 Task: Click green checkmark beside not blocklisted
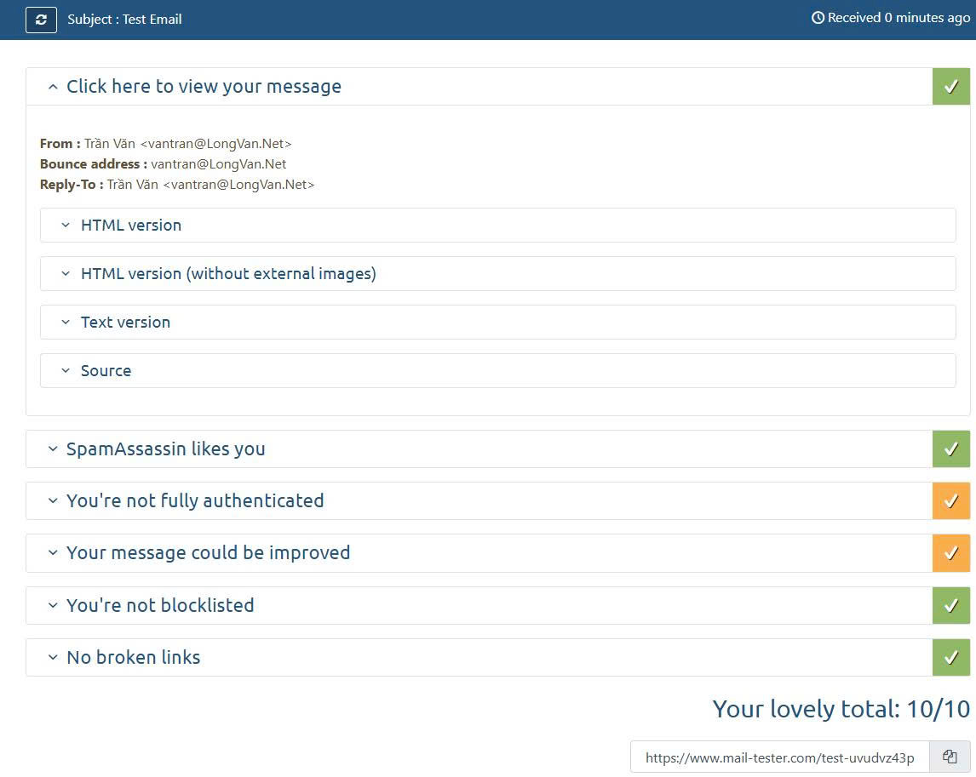(x=951, y=606)
